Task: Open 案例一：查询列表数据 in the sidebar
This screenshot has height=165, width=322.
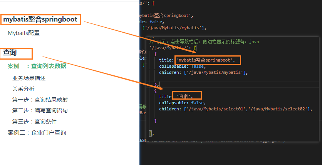Action: (37, 66)
